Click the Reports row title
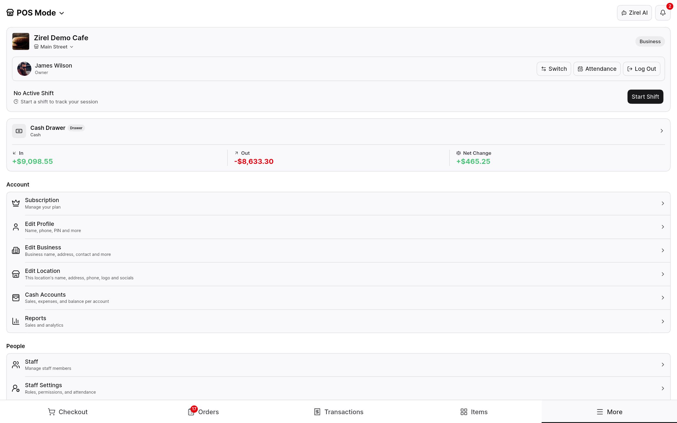The height and width of the screenshot is (423, 677). [36, 318]
